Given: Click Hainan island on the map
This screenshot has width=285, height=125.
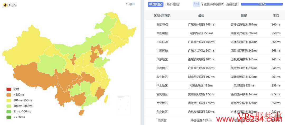Looking at the screenshot, I should 81,113.
